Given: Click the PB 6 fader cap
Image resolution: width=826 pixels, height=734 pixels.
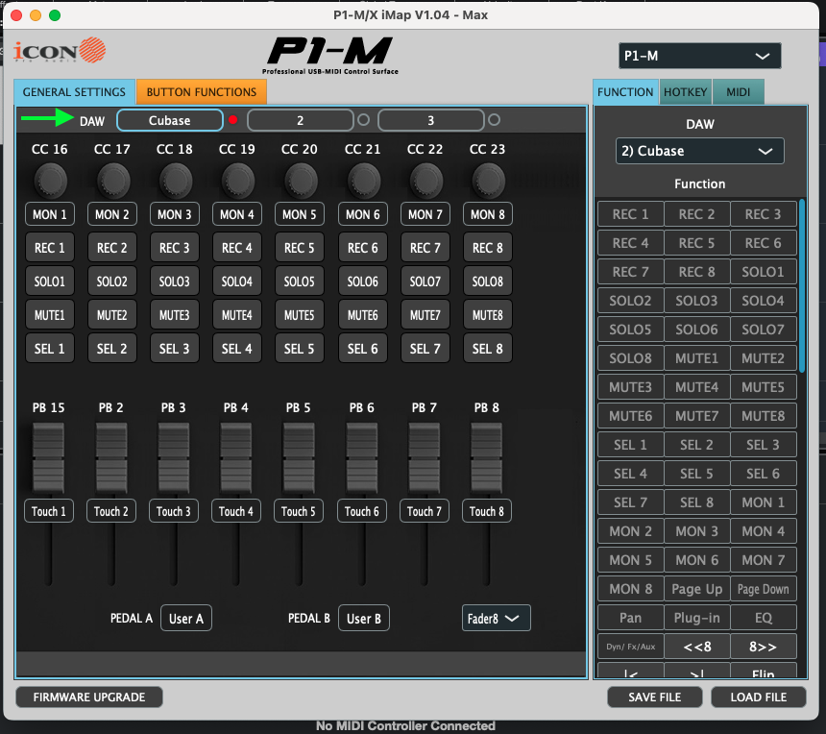Looking at the screenshot, I should (362, 457).
